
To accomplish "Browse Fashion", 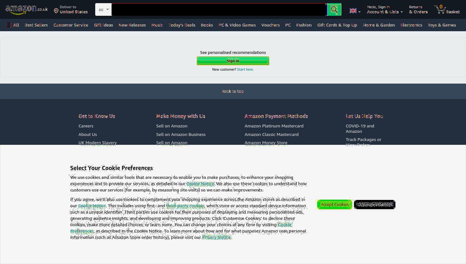I will 304,25.
